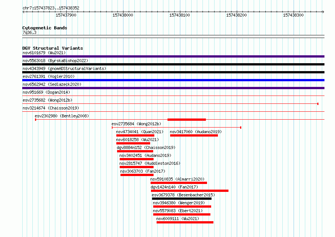
Task: Click the 157438300 ruler position
Action: point(293,15)
